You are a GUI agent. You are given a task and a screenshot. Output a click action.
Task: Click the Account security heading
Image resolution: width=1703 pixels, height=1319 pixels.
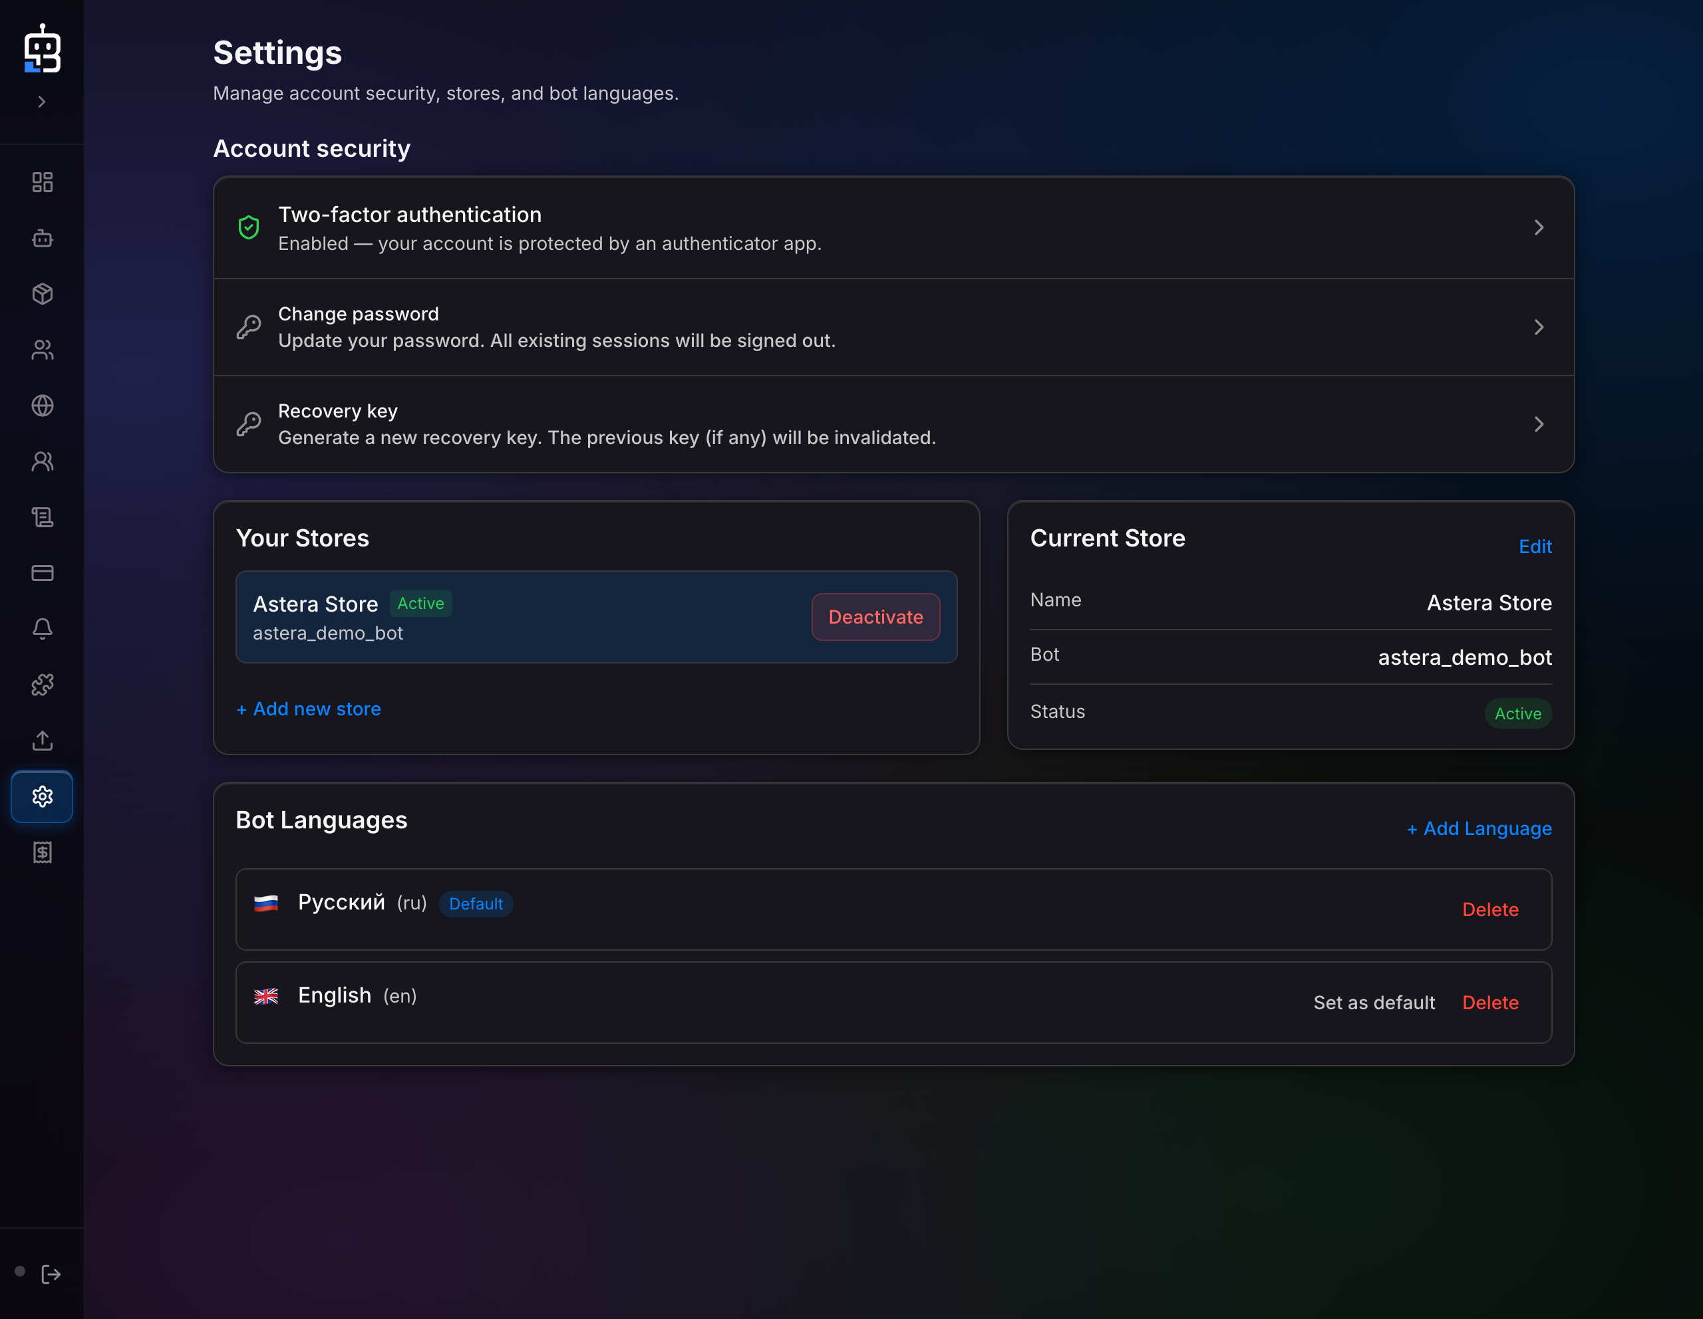[x=312, y=149]
